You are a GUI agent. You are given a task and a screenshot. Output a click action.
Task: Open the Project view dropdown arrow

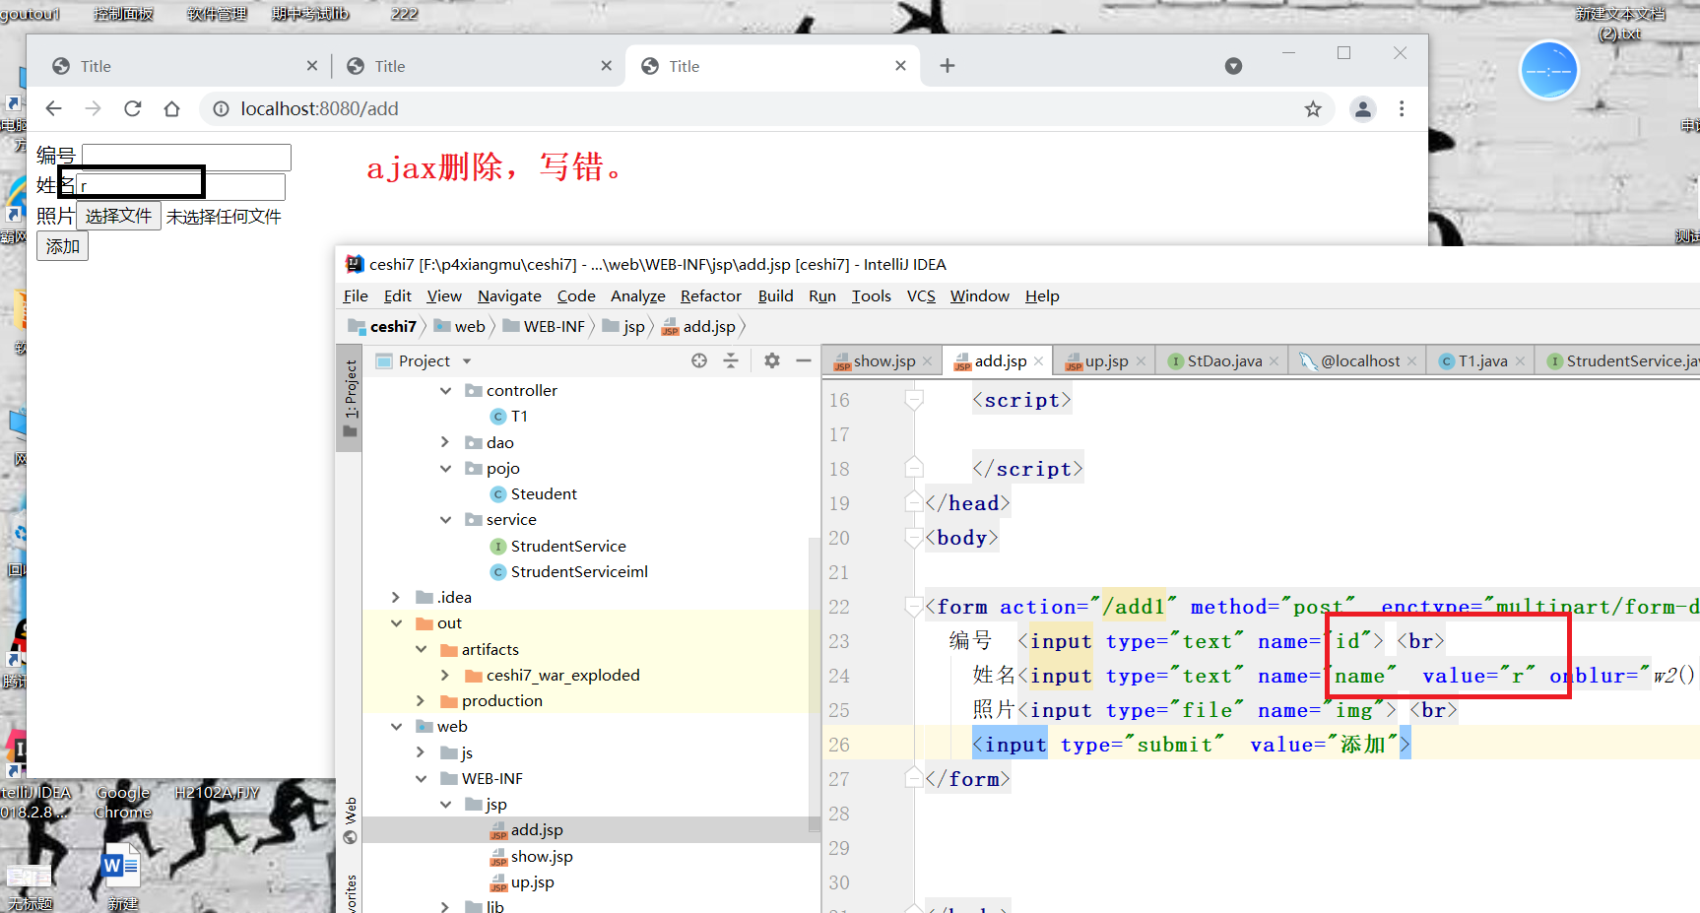pyautogui.click(x=467, y=361)
